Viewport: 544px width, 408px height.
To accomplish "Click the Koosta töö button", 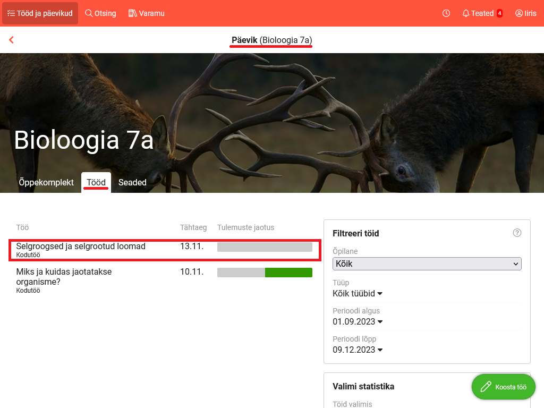I will (x=503, y=387).
